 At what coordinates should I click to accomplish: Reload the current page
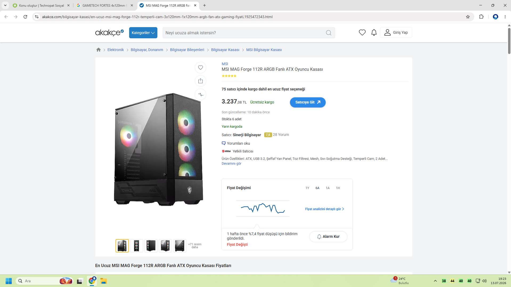coord(25,17)
